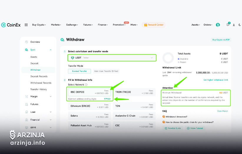Click the total assets donut chart
Viewport: 242px width, 154px height.
pos(168,58)
